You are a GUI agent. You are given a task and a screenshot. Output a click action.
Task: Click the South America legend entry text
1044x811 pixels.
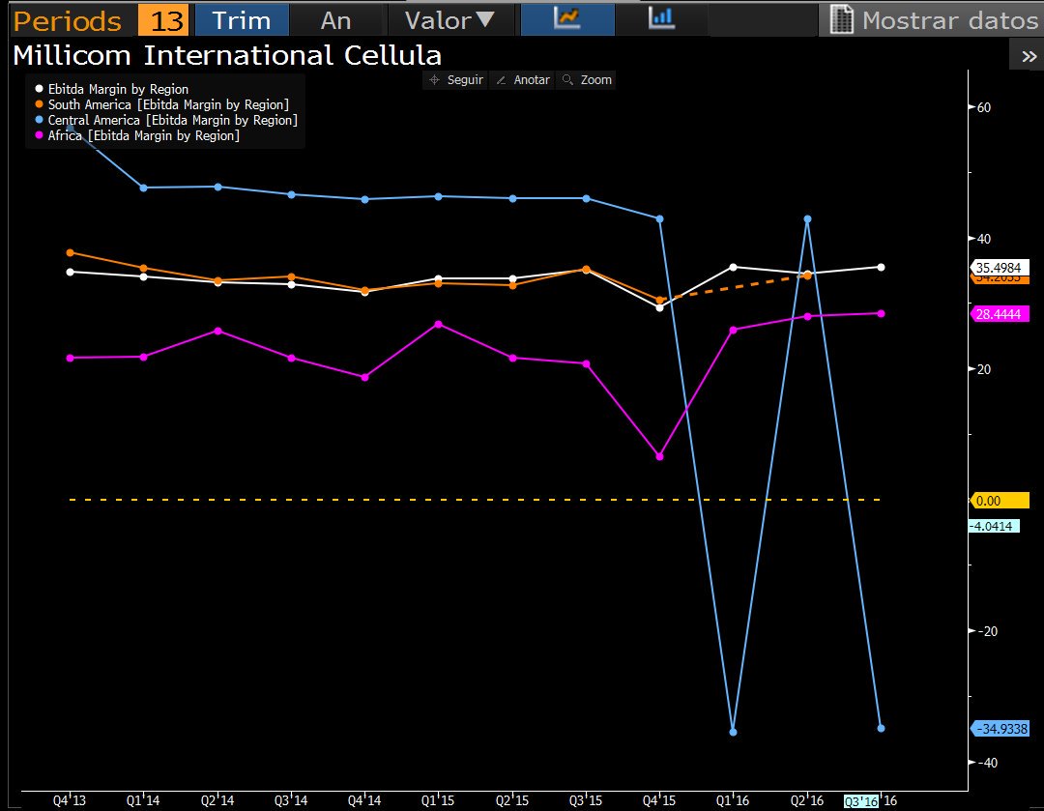pyautogui.click(x=168, y=104)
